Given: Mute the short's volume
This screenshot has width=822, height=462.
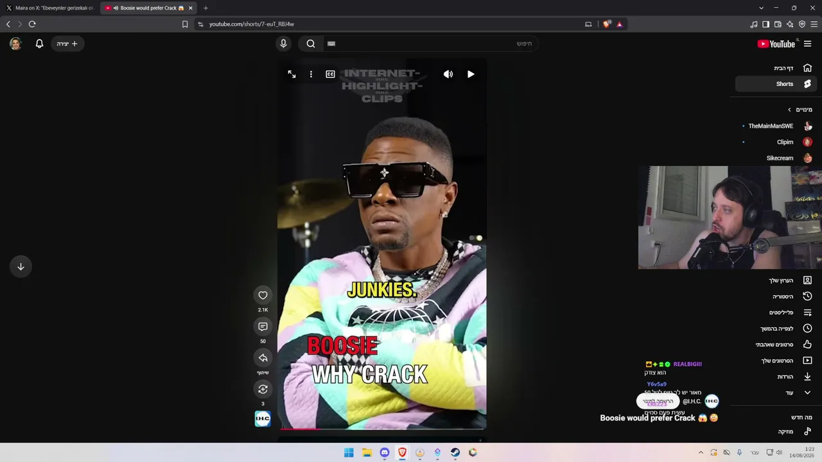Looking at the screenshot, I should [448, 74].
